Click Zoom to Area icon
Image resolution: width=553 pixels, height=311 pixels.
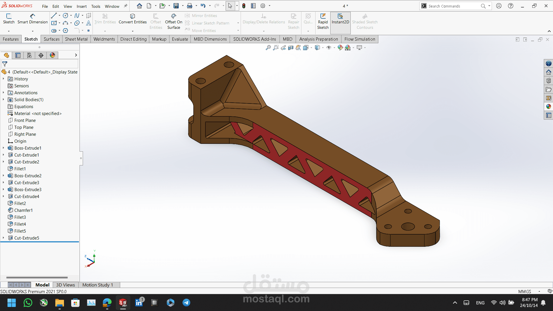click(276, 48)
